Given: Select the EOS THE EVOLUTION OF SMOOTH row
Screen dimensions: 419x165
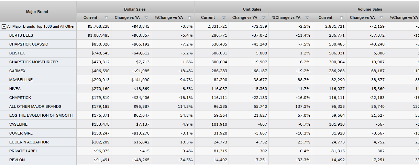Looking at the screenshot, I should tap(41, 115).
